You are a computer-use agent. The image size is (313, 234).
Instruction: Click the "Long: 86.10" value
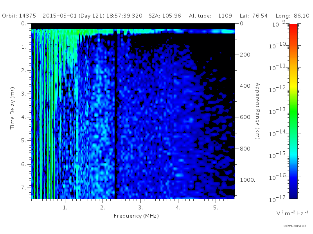click(x=292, y=16)
